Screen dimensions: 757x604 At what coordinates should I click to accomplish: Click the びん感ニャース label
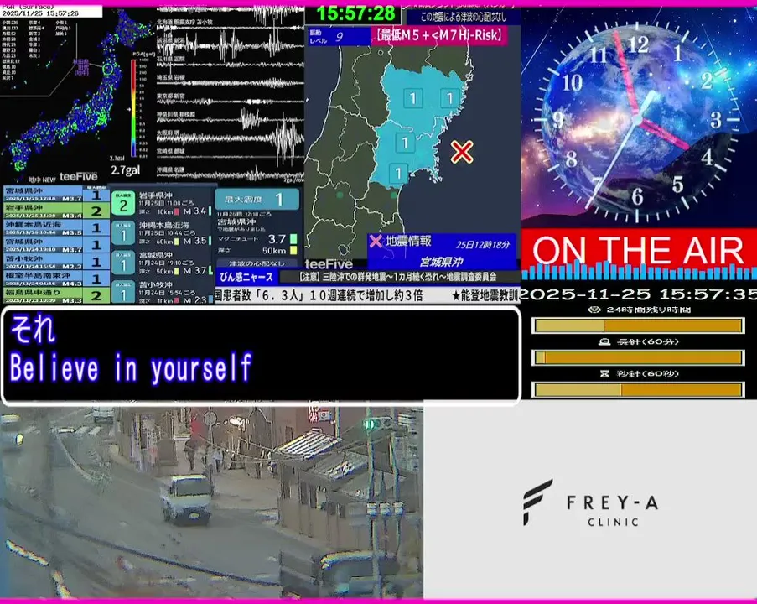(x=246, y=277)
